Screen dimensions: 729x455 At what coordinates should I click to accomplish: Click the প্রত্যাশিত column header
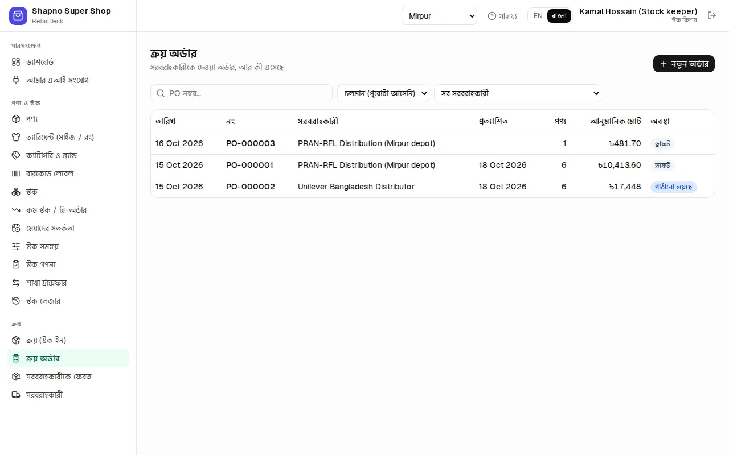click(x=493, y=121)
